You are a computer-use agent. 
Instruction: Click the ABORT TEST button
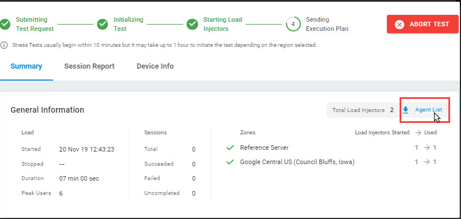pos(423,24)
